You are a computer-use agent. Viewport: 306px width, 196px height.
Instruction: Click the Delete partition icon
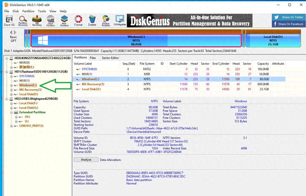(x=92, y=21)
